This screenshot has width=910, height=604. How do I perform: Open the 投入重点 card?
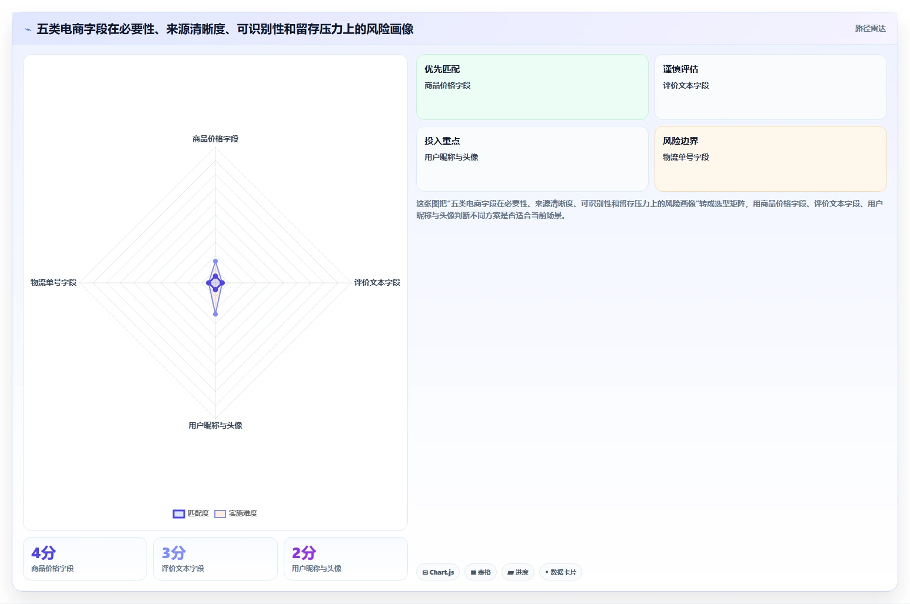click(532, 159)
